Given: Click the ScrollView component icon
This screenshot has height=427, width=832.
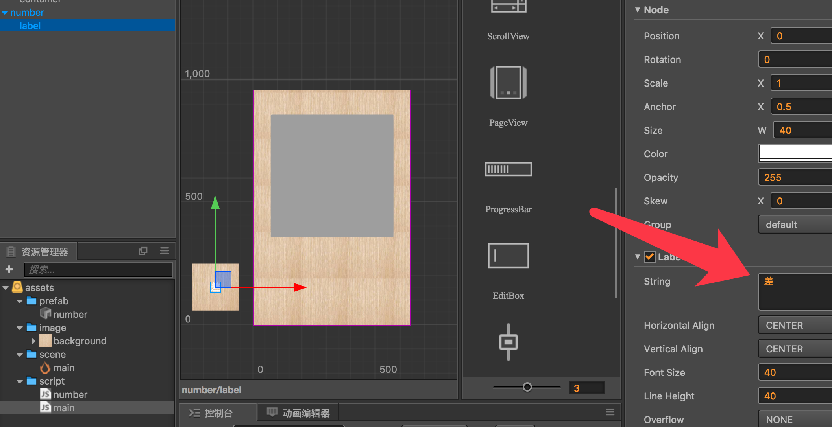Looking at the screenshot, I should (508, 6).
